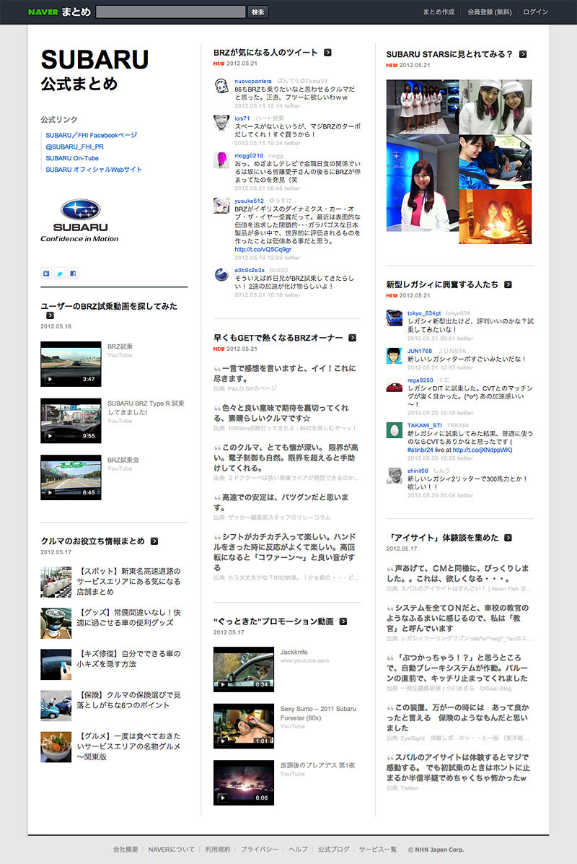
Task: Play the Jackknife promotion video
Action: [244, 669]
